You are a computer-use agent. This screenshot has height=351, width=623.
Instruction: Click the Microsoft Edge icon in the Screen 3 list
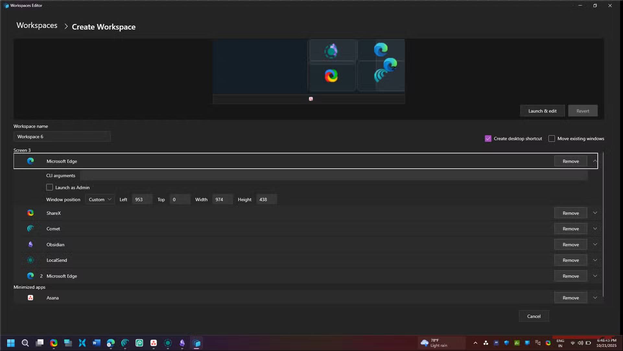point(30,161)
